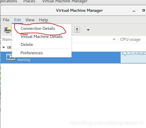Click the shut down VM toolbar button
This screenshot has height=128, width=146.
click(x=77, y=30)
